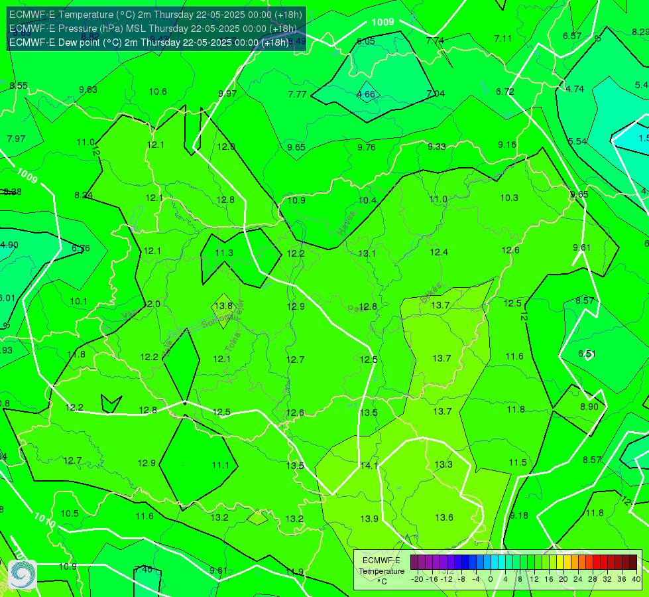This screenshot has width=649, height=597.
Task: Click the Békés county name on map
Action: coord(431,293)
